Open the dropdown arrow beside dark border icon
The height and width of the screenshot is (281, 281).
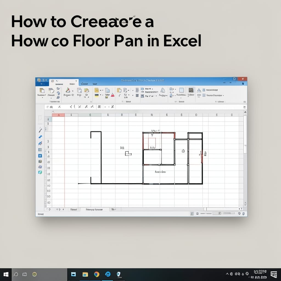click(100, 95)
